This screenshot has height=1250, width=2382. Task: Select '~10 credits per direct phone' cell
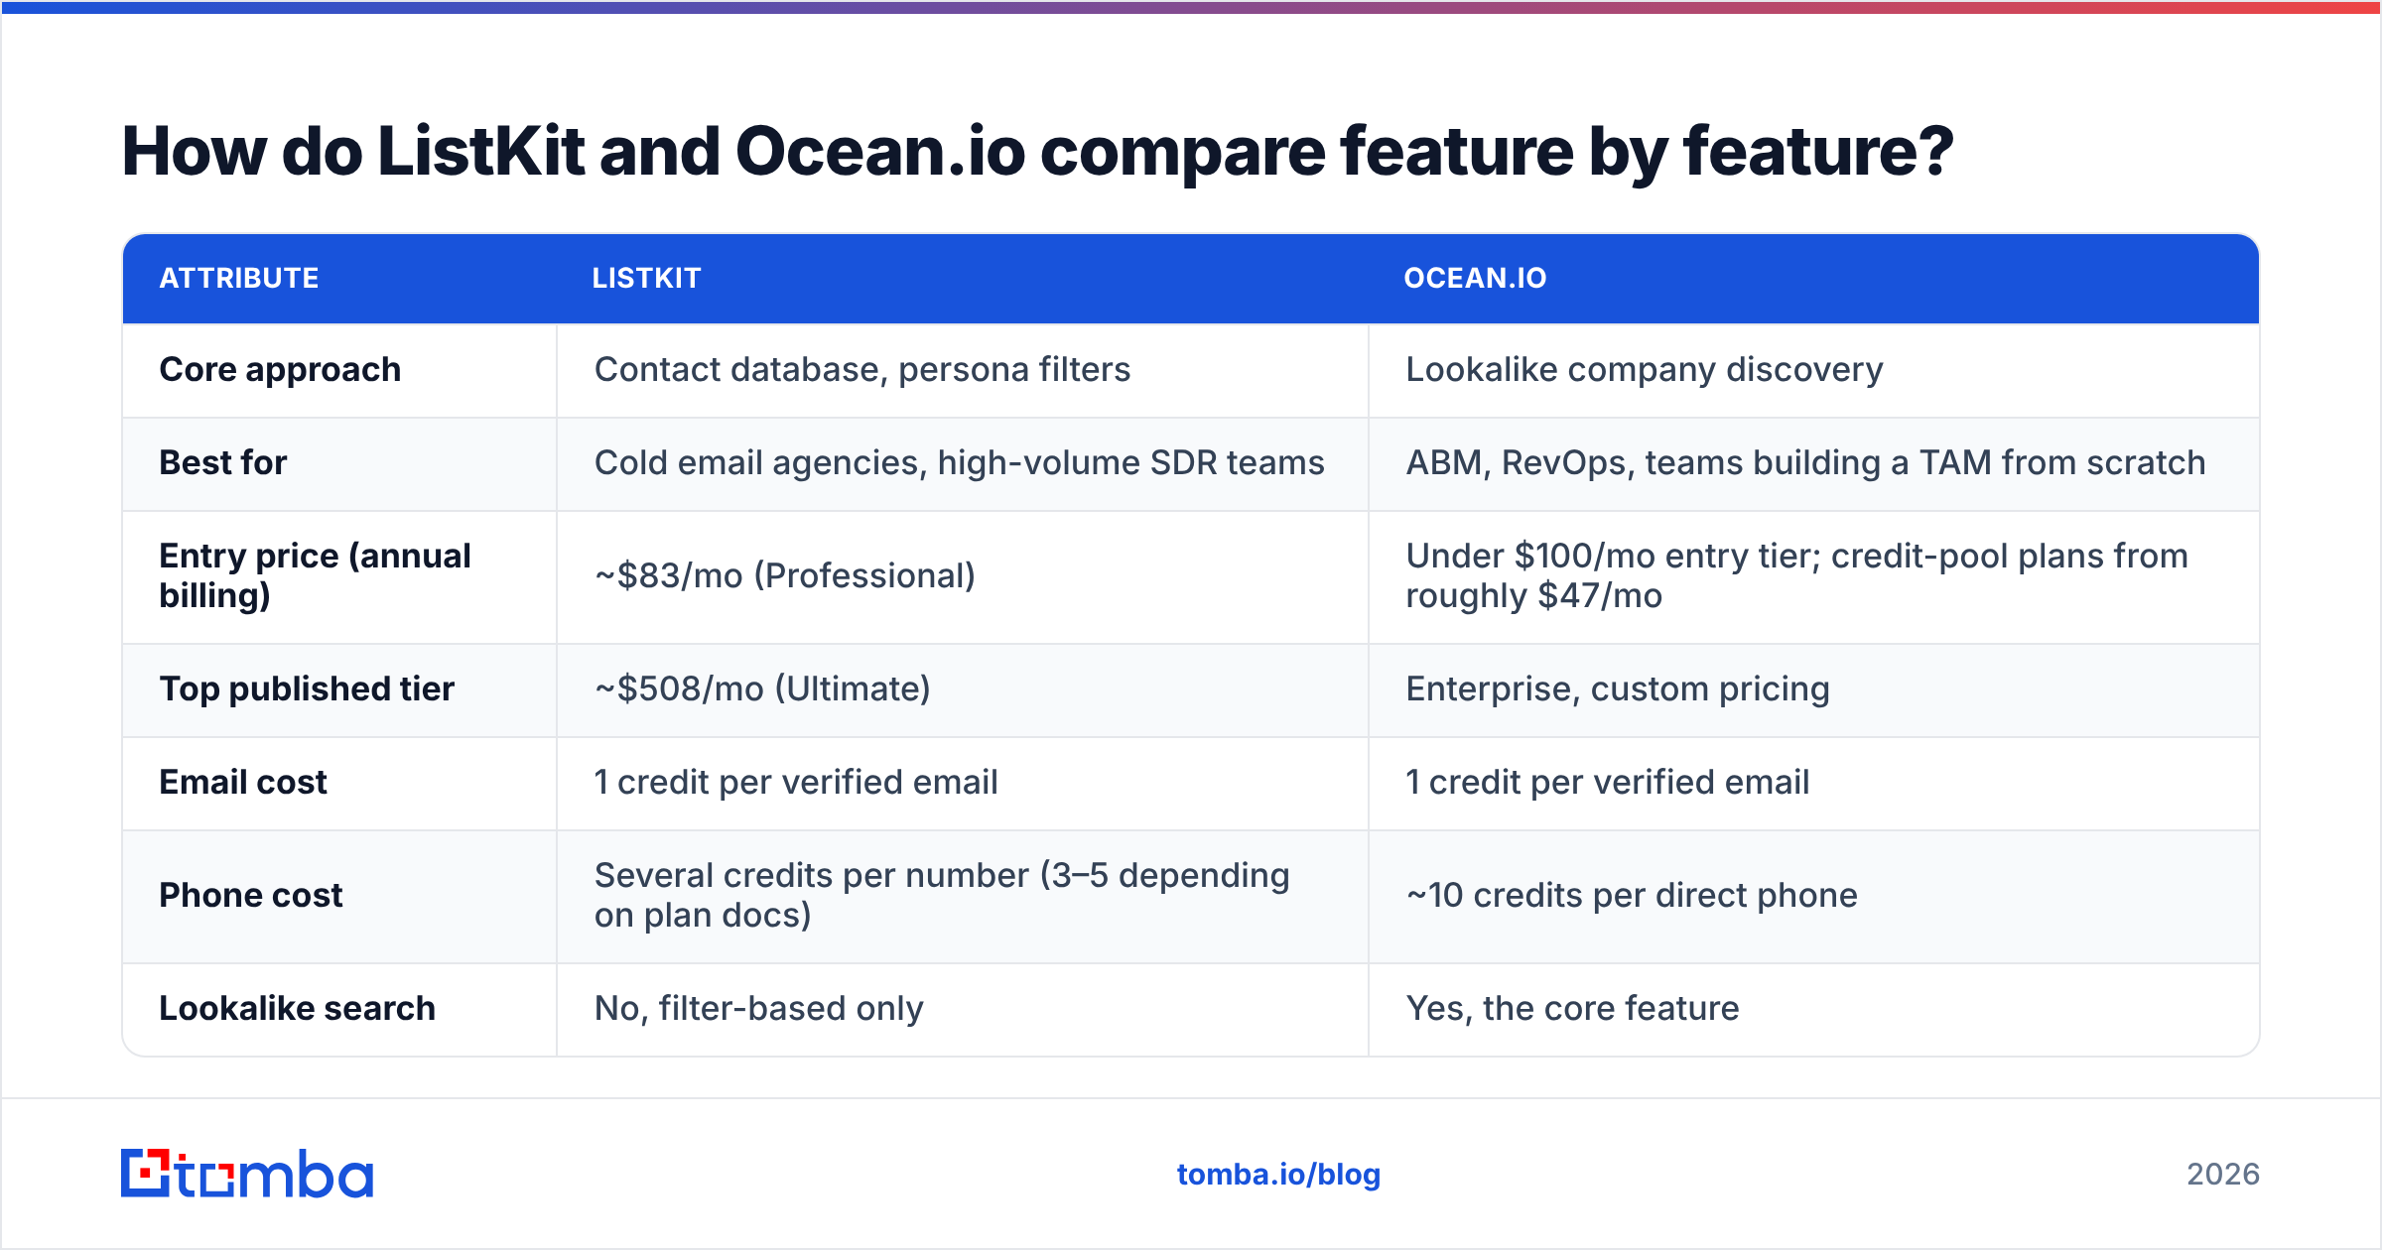click(1632, 896)
